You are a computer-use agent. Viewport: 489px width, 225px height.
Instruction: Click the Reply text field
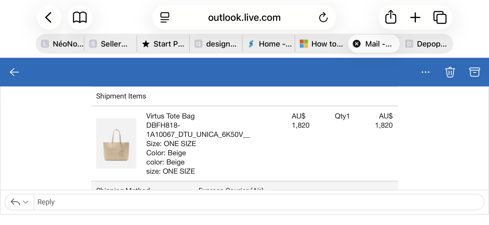(x=257, y=202)
